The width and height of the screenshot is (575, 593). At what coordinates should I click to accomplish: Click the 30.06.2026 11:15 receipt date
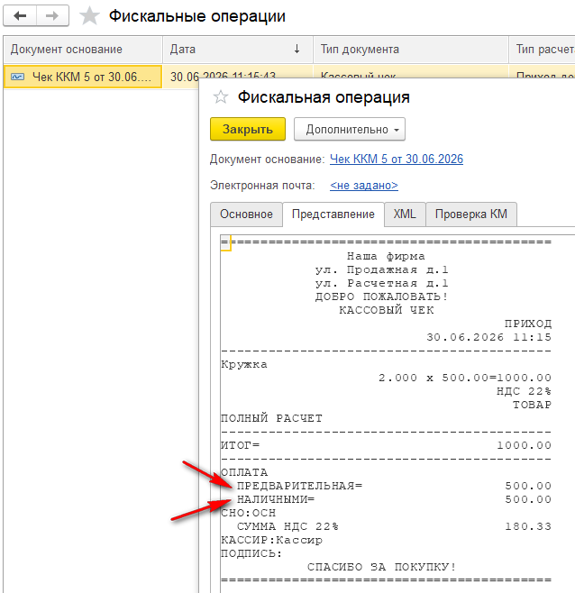[x=489, y=337]
